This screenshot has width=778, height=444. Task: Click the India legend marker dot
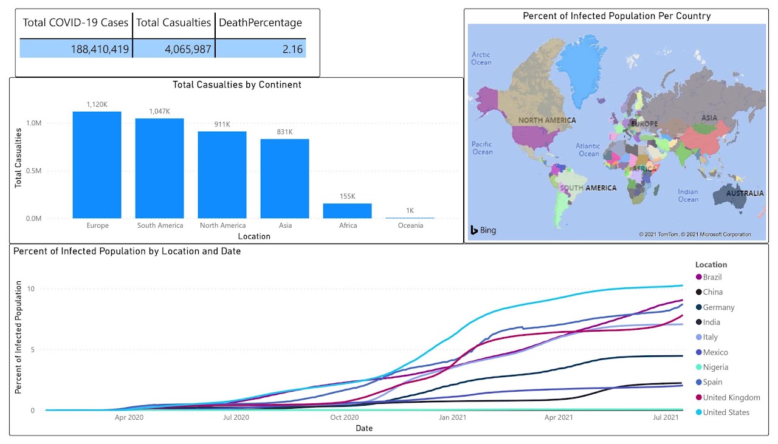[699, 322]
